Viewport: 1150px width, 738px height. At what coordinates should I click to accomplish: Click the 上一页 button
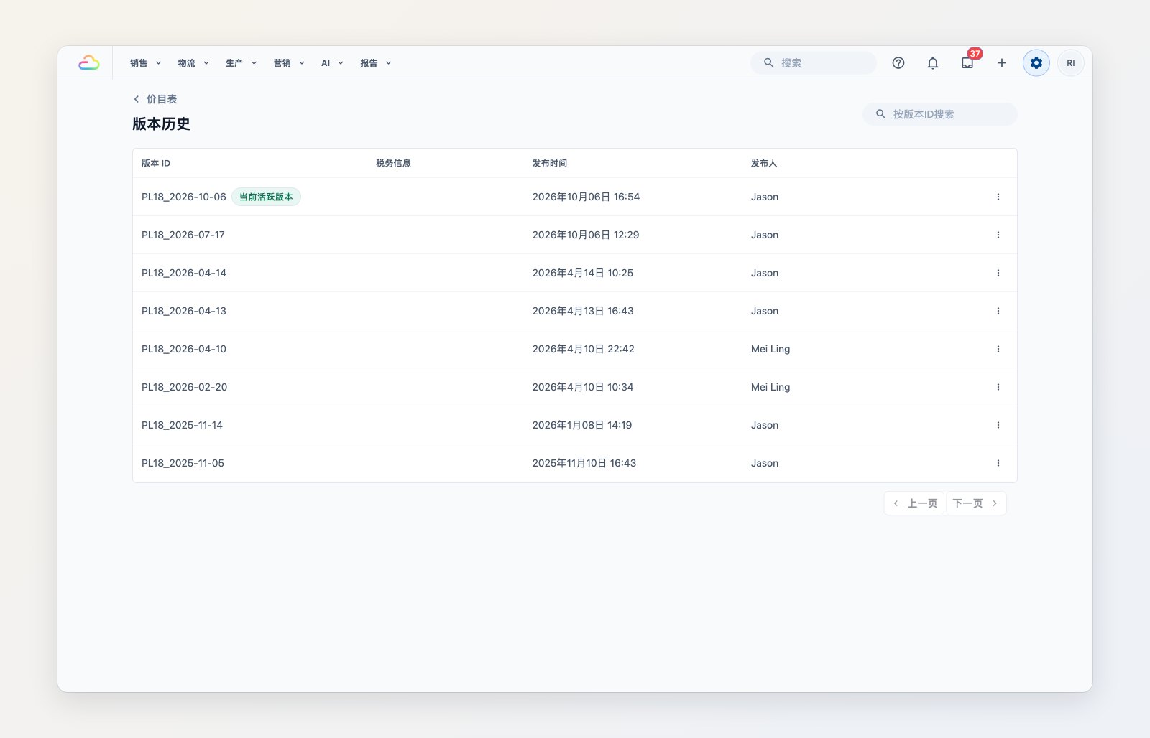915,503
